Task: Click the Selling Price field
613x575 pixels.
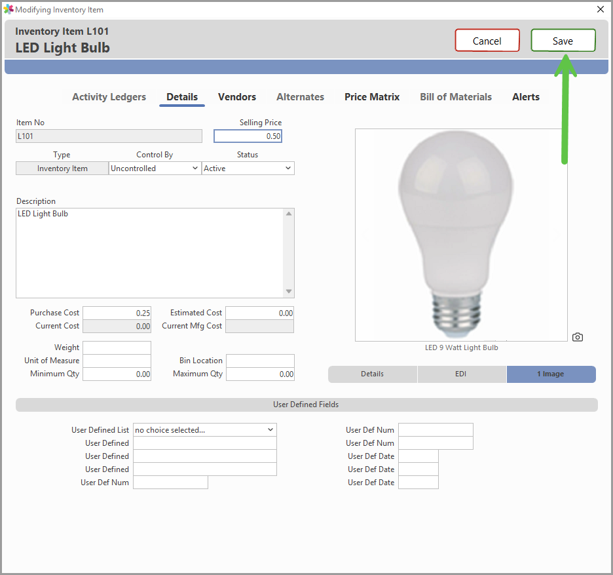Action: pyautogui.click(x=248, y=136)
